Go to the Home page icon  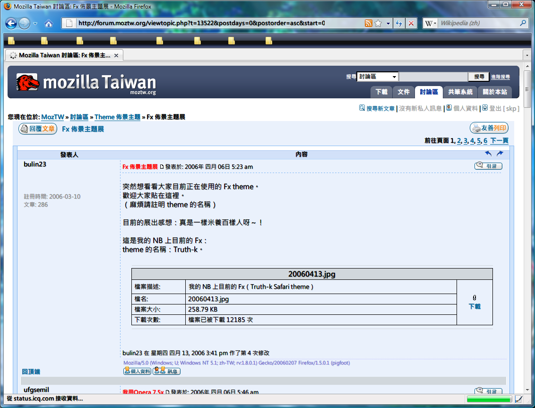[x=49, y=23]
